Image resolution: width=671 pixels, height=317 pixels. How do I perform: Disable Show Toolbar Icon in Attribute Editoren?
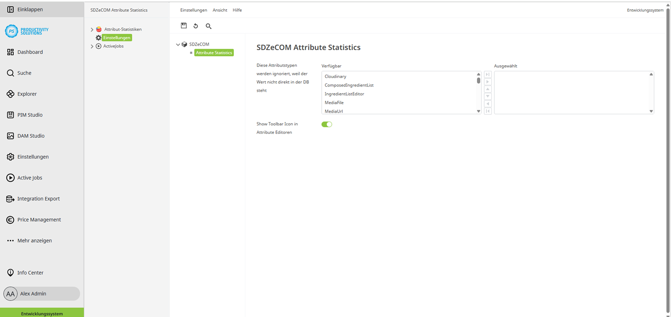click(x=327, y=124)
